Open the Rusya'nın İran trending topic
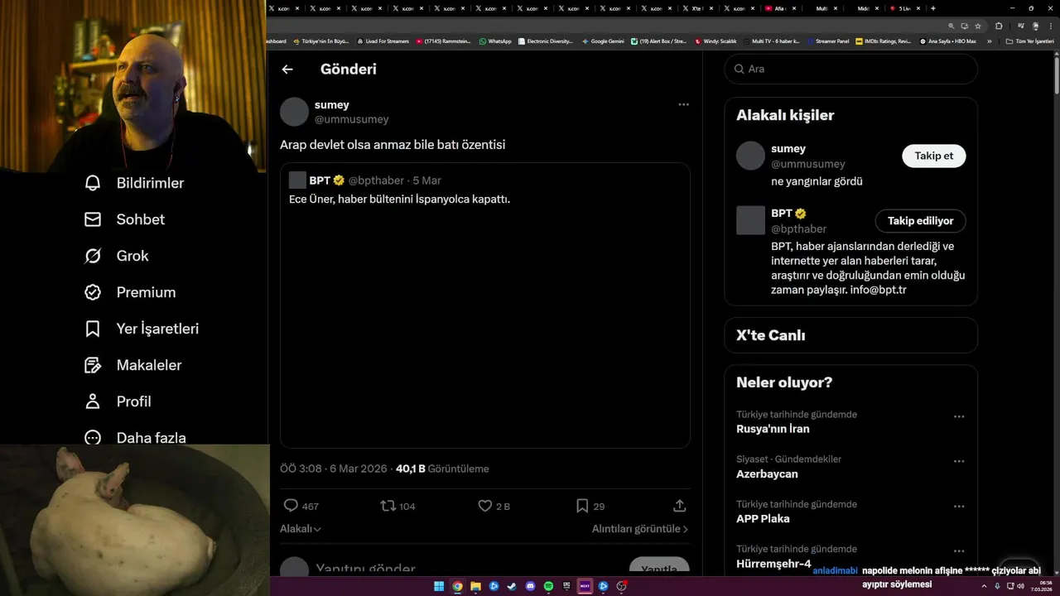 pyautogui.click(x=773, y=429)
